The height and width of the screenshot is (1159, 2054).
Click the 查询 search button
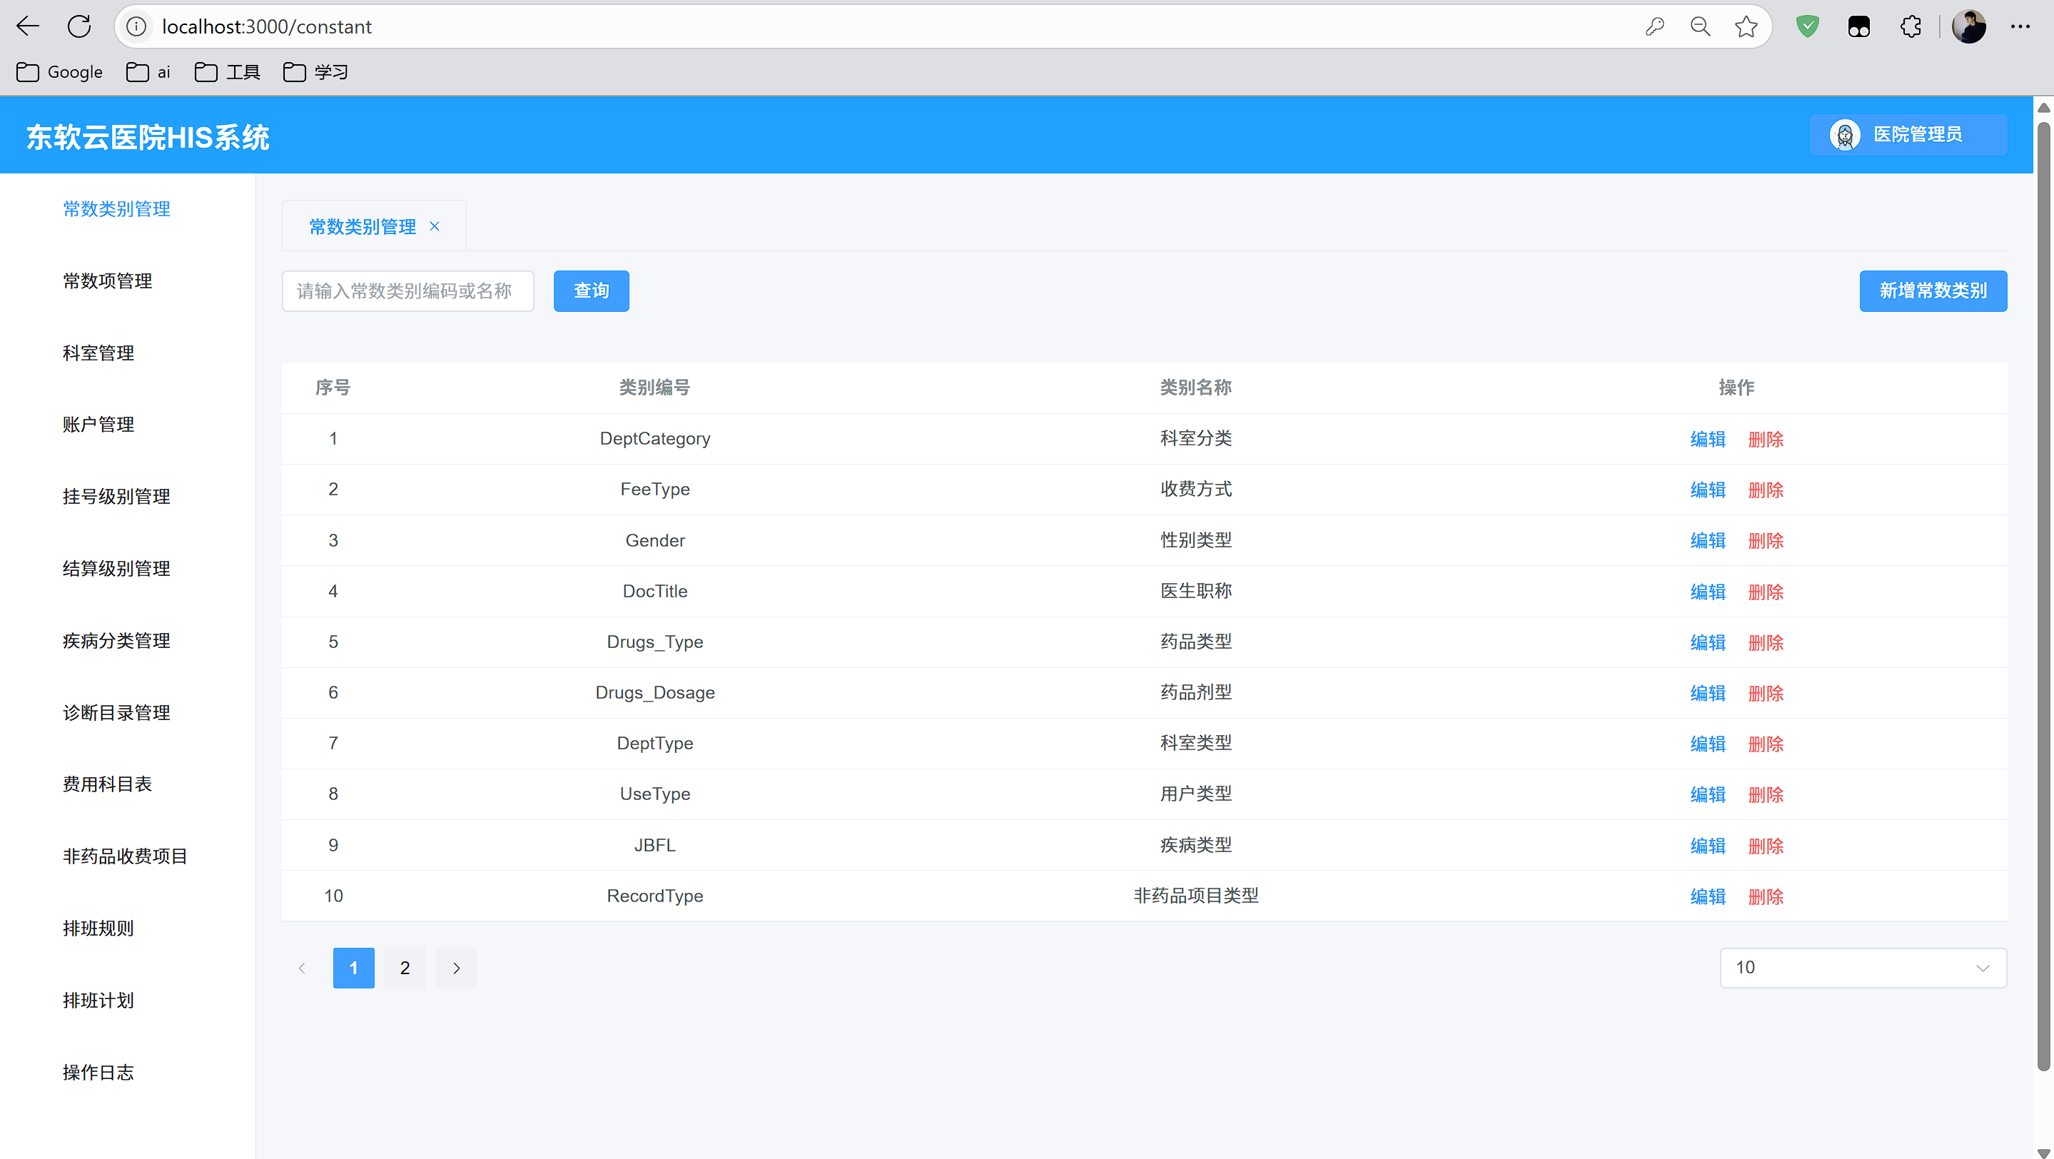click(x=591, y=291)
